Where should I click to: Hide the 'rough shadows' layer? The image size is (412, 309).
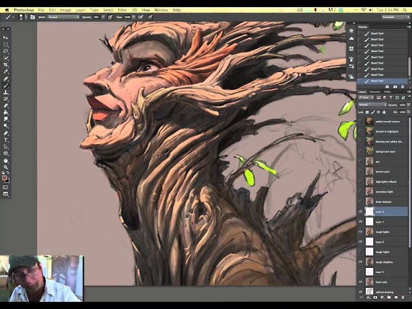click(360, 262)
